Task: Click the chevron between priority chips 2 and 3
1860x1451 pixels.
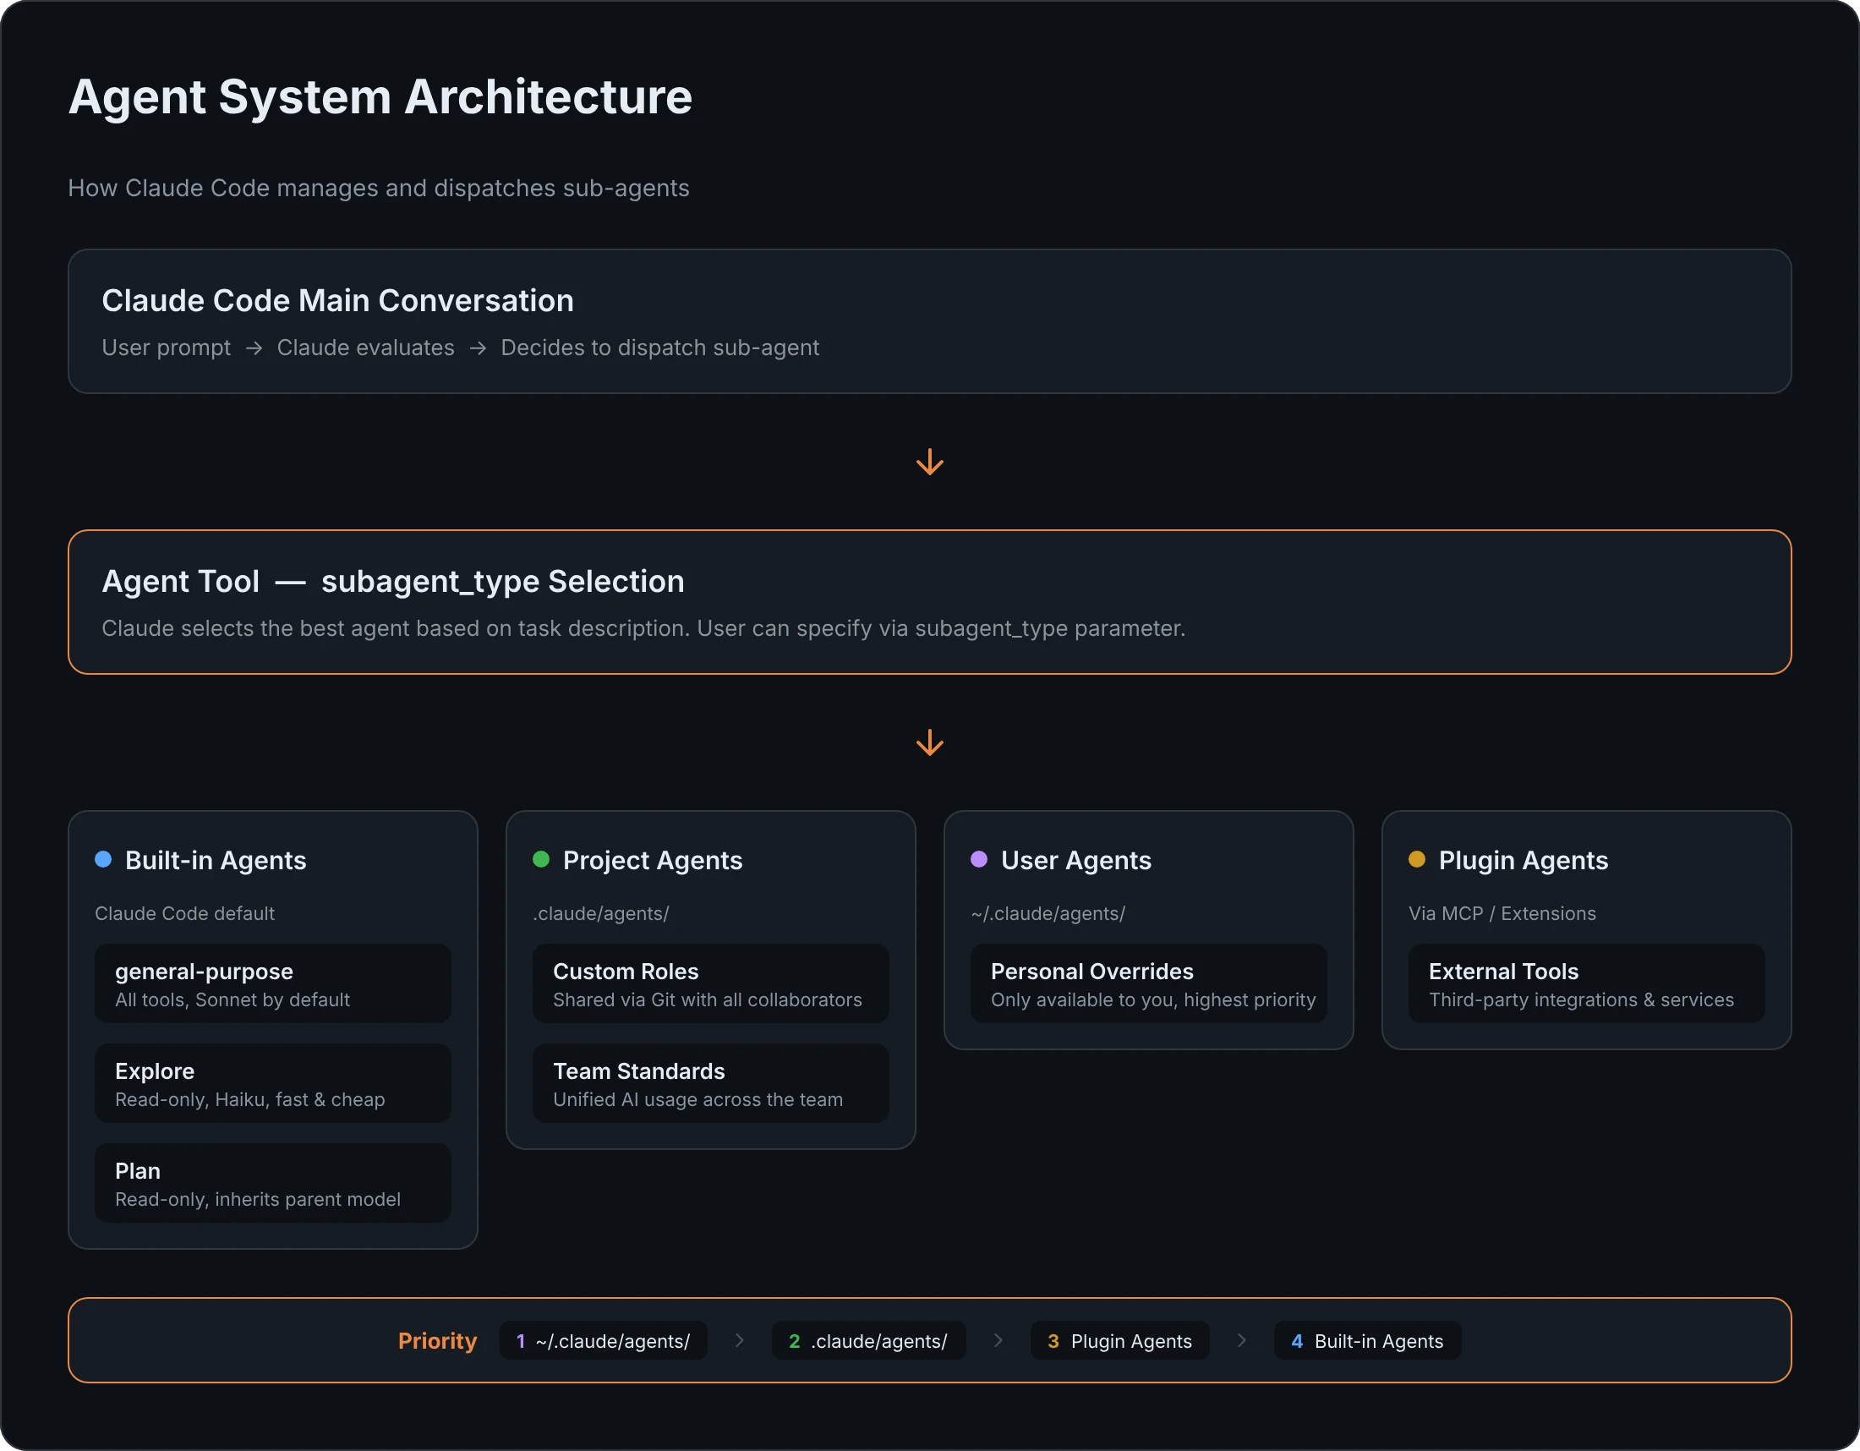Action: [x=998, y=1340]
